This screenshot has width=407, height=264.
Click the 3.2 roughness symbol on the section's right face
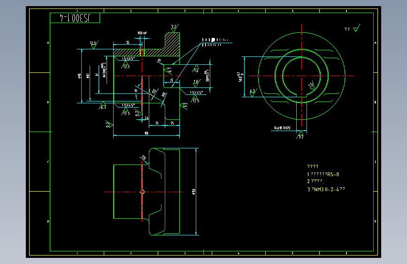184,106
